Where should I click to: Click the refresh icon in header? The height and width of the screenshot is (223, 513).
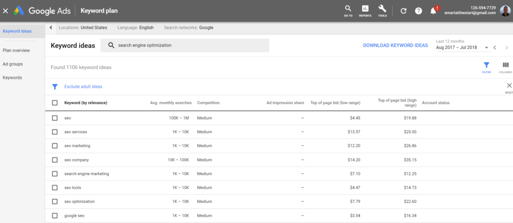tap(404, 11)
